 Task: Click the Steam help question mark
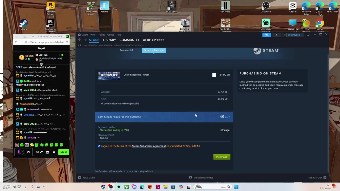pos(284,35)
